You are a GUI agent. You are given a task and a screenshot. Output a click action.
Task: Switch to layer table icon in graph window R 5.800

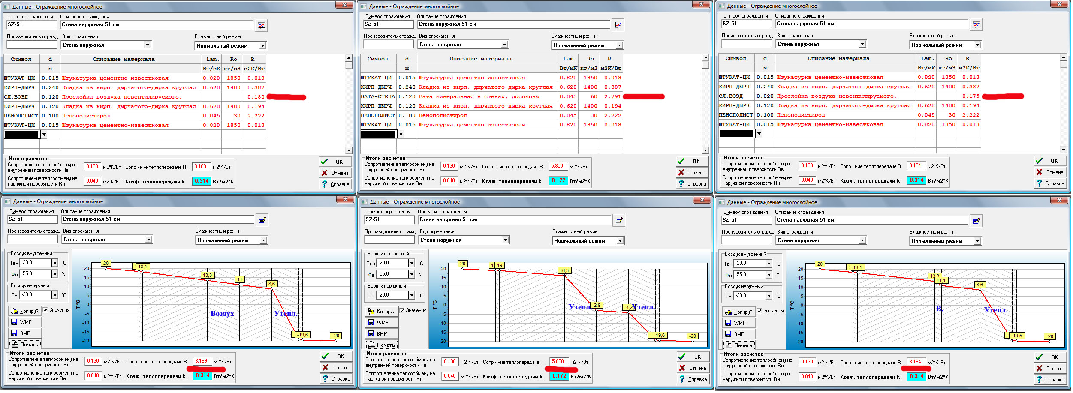[x=619, y=220]
